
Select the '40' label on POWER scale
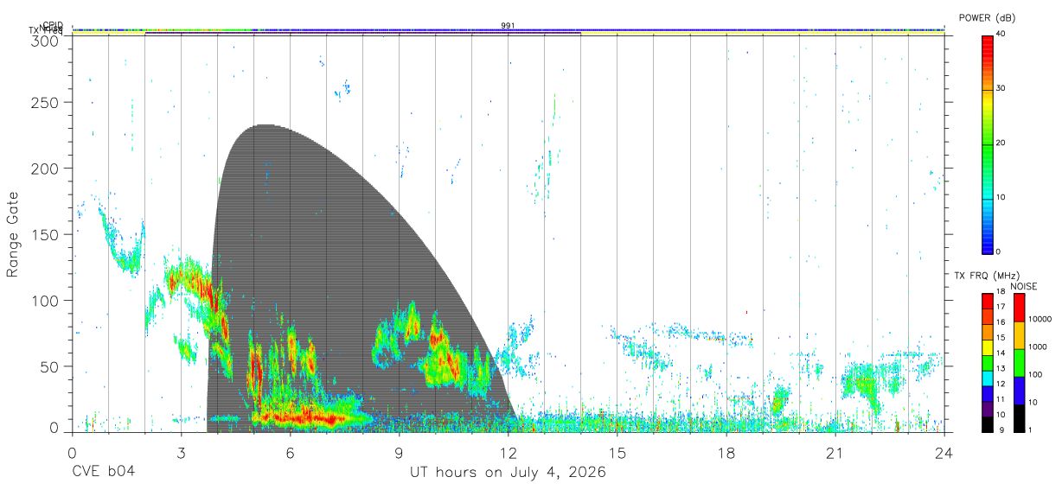coord(1001,35)
